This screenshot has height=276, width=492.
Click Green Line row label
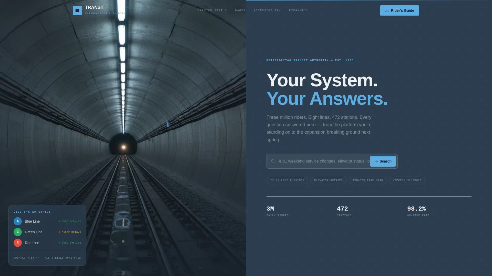coord(34,232)
